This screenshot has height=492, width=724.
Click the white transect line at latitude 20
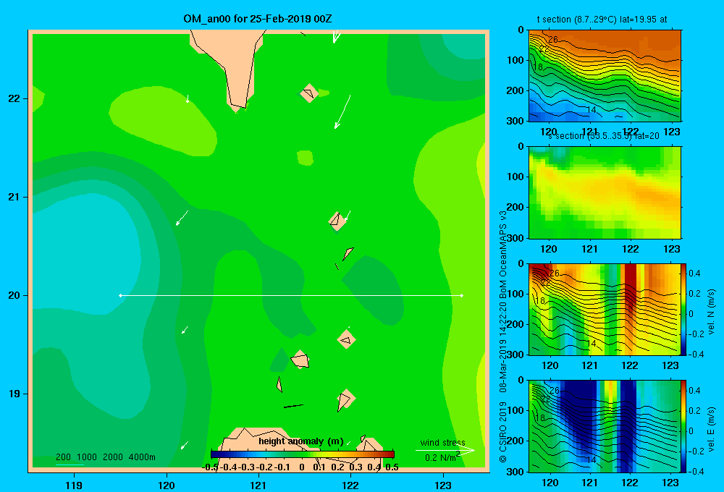(291, 295)
